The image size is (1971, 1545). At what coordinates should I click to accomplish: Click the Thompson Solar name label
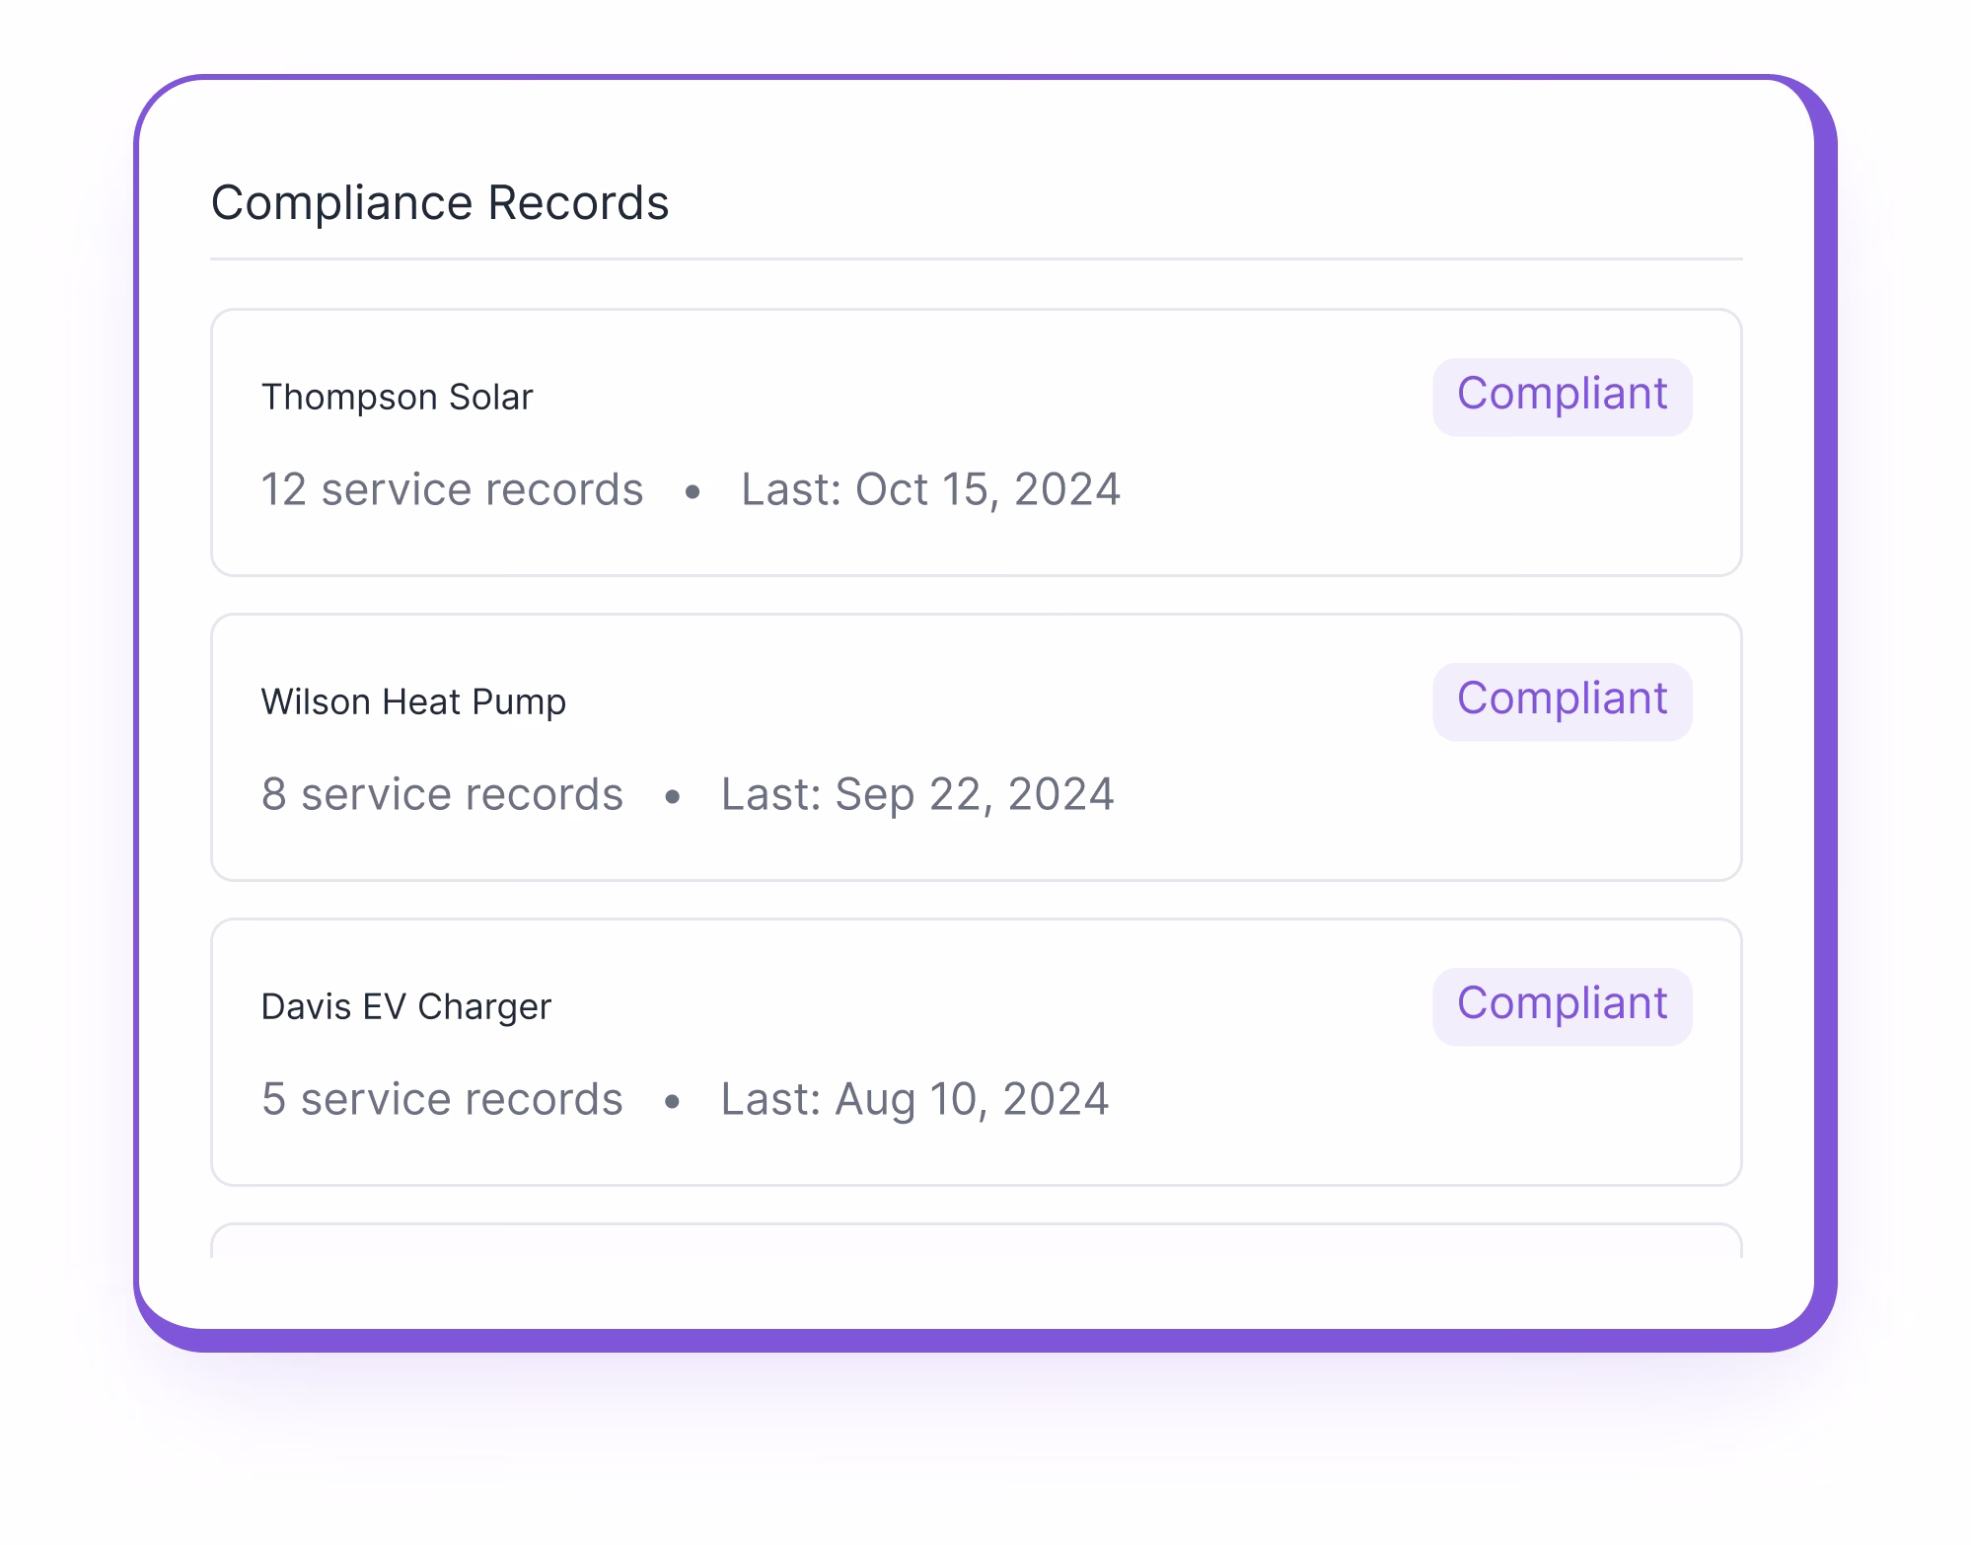pos(397,398)
